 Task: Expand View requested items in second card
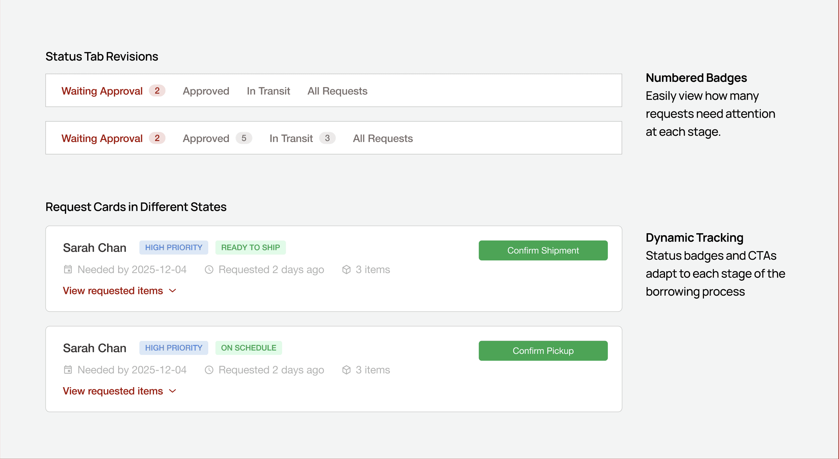pyautogui.click(x=113, y=391)
